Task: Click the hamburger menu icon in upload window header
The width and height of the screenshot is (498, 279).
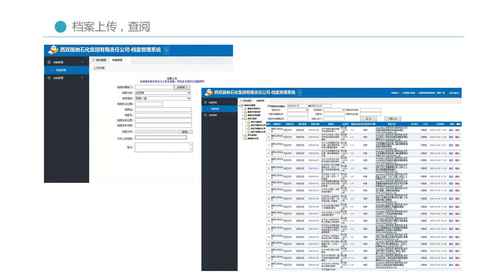Action: [x=167, y=50]
